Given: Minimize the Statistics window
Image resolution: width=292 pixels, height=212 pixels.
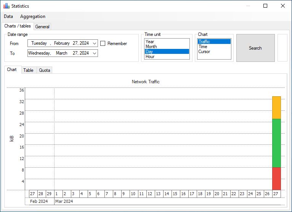Looking at the screenshot, I should click(x=248, y=6).
